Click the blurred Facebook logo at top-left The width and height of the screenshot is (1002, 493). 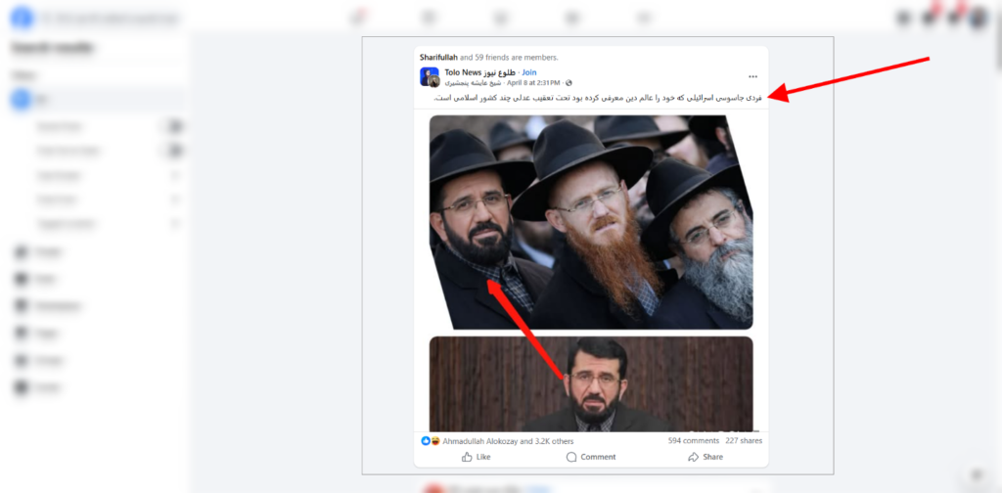point(22,18)
